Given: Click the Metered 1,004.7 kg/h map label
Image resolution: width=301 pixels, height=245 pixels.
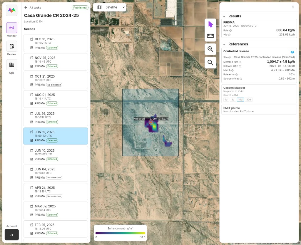Looking at the screenshot, I should 151,119.
